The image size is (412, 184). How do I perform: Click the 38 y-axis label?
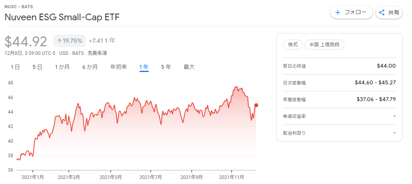pos(11,156)
